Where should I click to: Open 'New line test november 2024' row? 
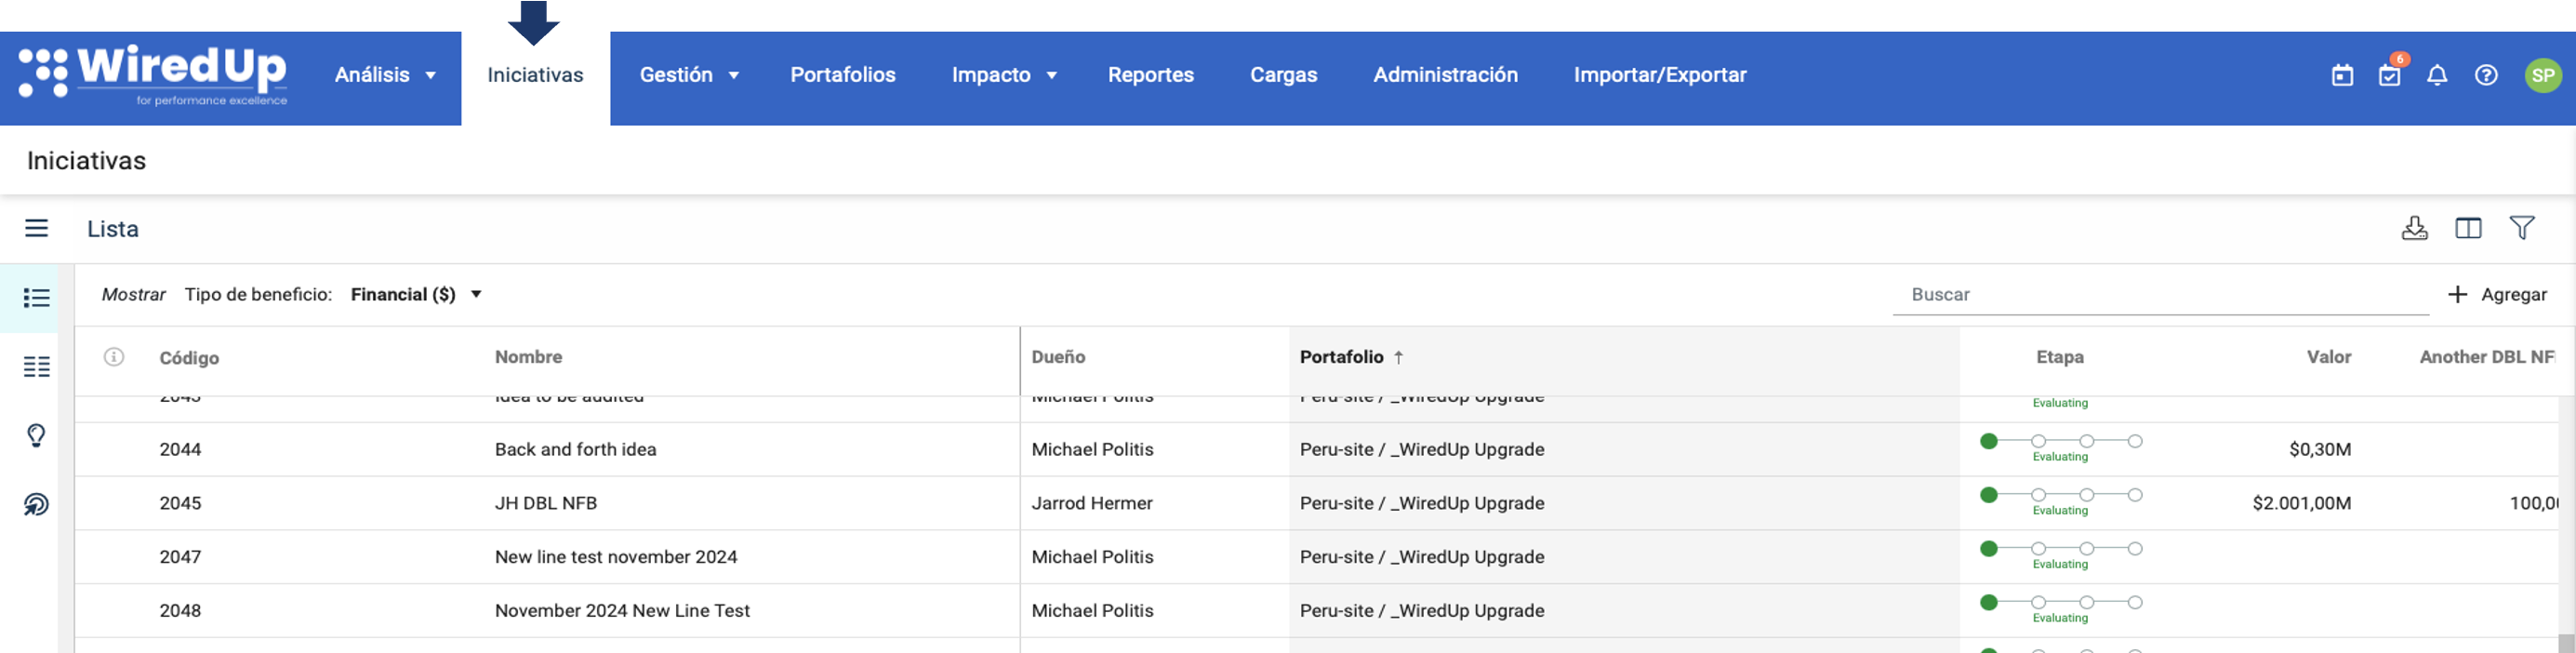pyautogui.click(x=615, y=557)
